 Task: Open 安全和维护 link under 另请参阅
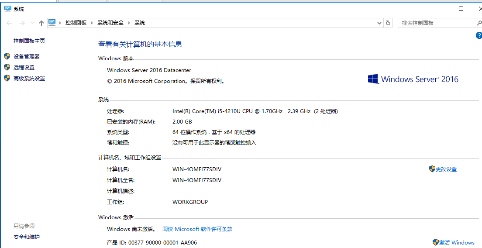(x=27, y=237)
